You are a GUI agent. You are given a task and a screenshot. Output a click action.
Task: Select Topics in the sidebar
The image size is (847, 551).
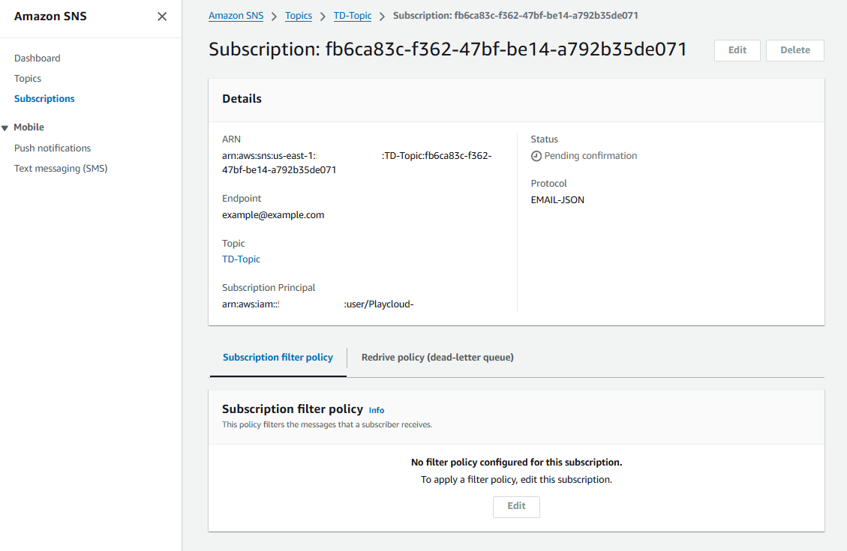pos(27,78)
